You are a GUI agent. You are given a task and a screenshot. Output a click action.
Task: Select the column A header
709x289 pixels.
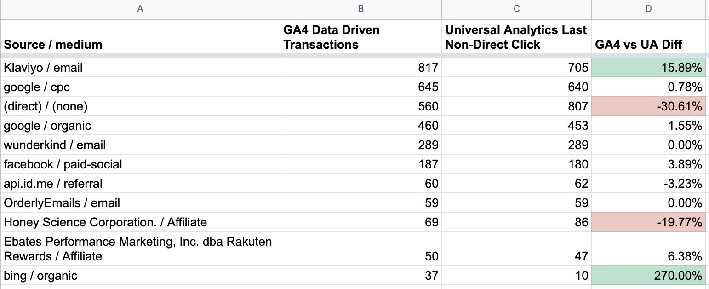pyautogui.click(x=140, y=9)
